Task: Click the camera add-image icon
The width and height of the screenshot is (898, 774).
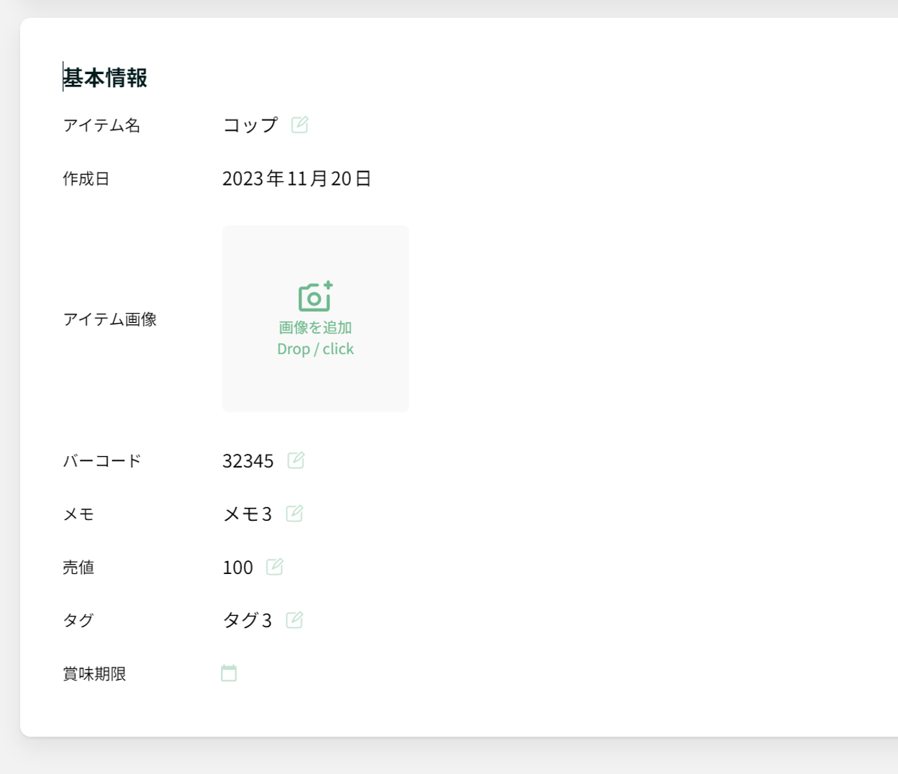Action: 315,296
